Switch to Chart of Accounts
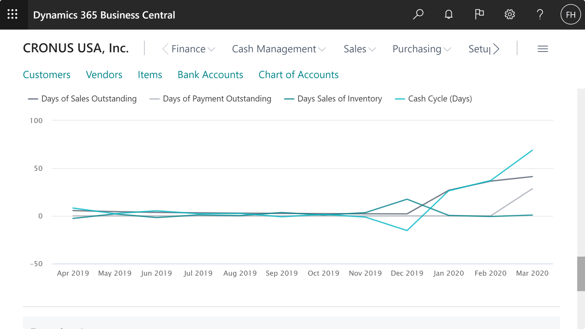 298,74
